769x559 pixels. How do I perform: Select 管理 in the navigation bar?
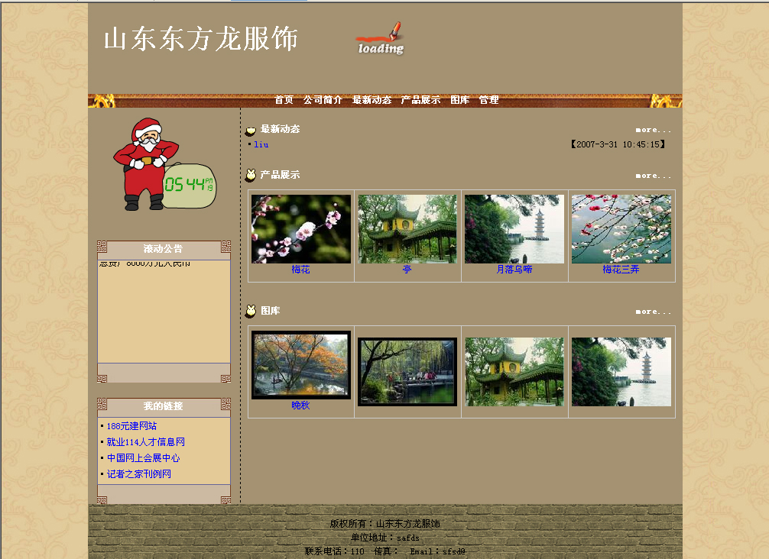[488, 100]
